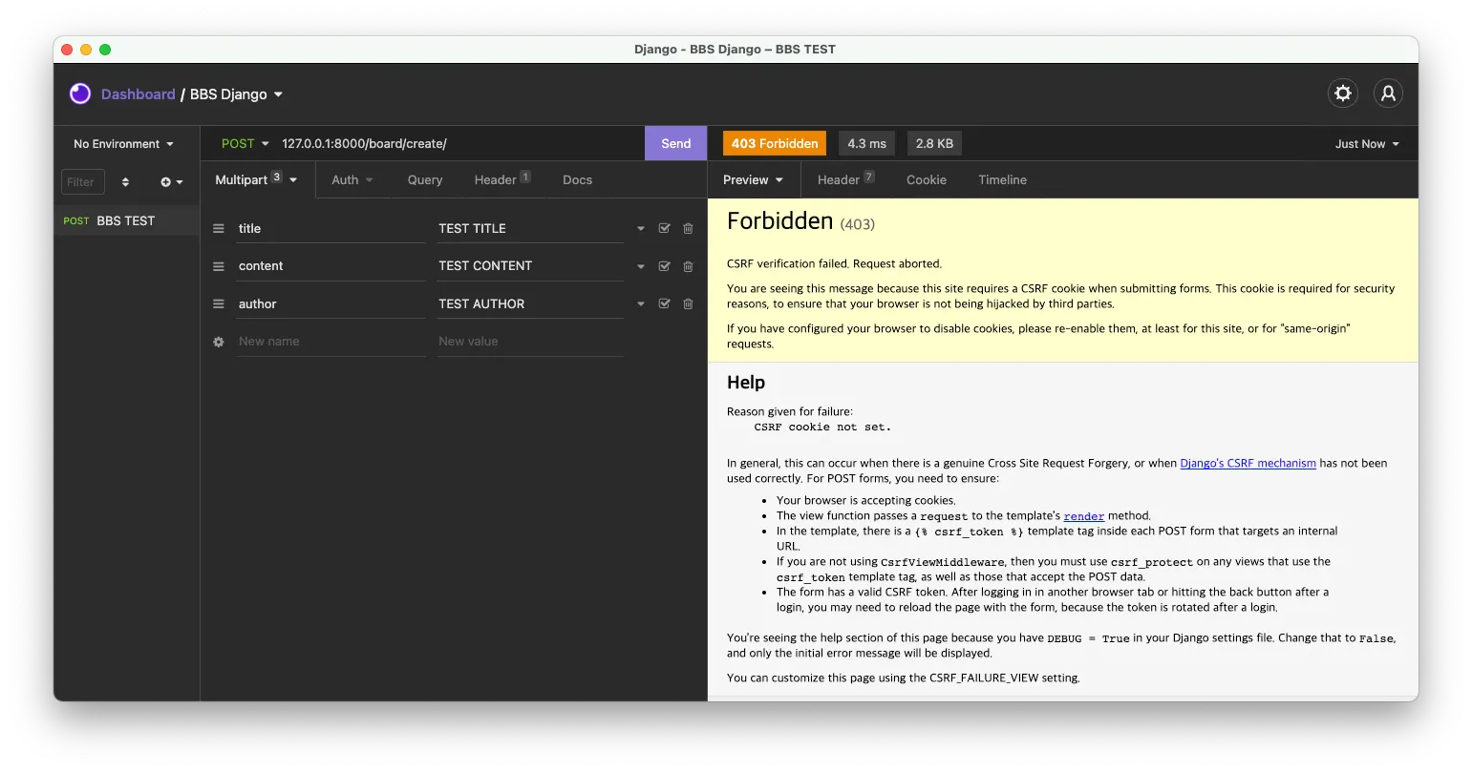The height and width of the screenshot is (772, 1472).
Task: Open the render method link
Action: point(1084,516)
